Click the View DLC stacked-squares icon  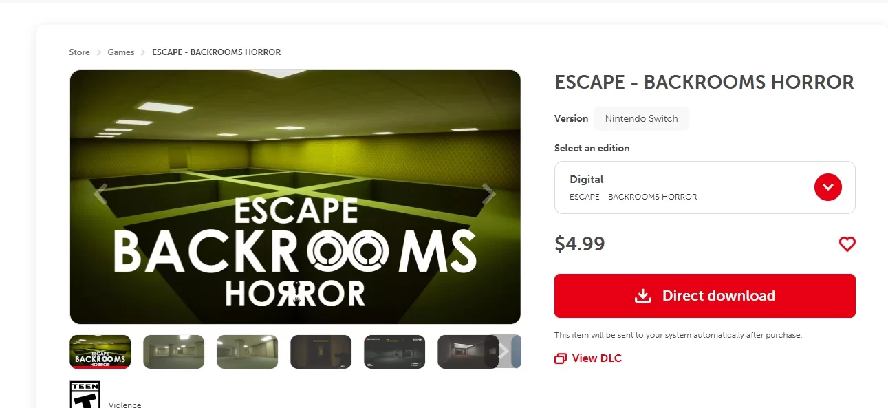(x=560, y=358)
